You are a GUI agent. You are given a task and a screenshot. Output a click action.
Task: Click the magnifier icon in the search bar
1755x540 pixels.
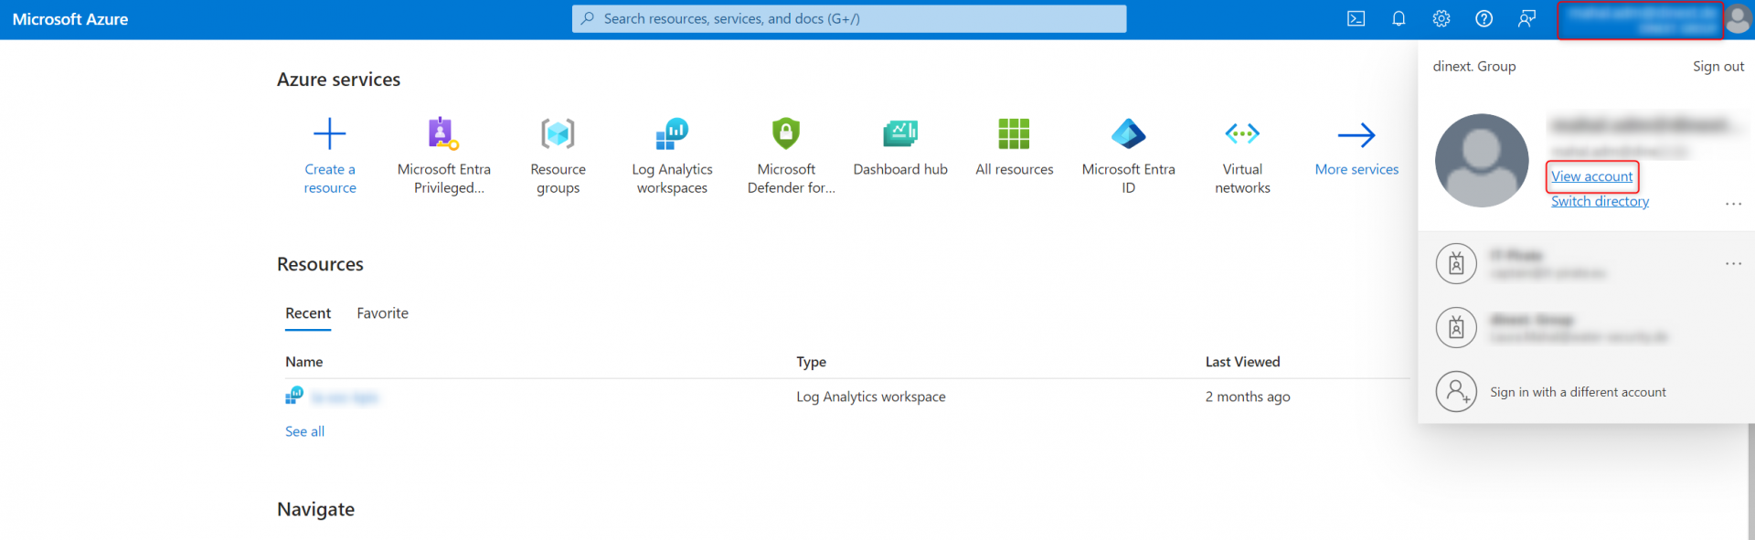[588, 18]
